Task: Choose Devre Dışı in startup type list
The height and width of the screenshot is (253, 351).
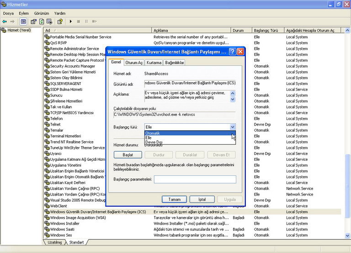Action: click(190, 142)
